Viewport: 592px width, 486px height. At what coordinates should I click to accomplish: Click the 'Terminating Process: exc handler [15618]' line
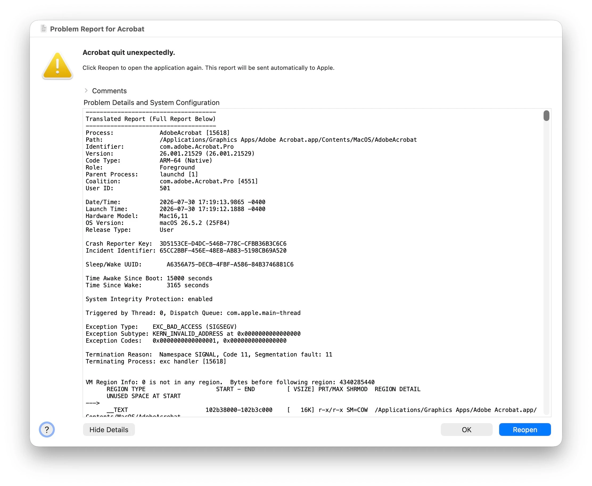[x=156, y=361]
